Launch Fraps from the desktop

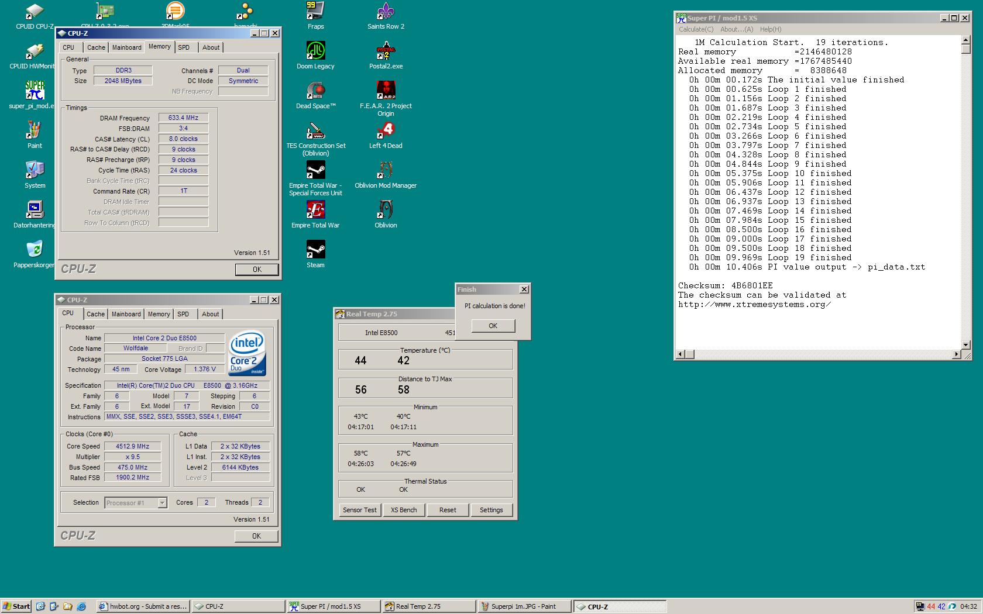click(x=315, y=15)
